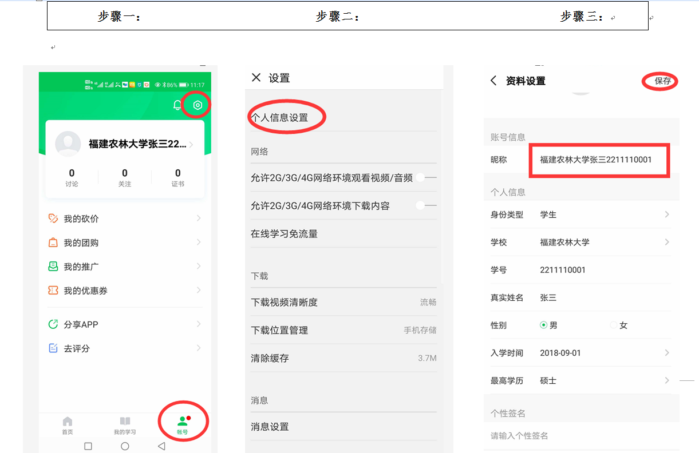Tap Android back triangle button
The width and height of the screenshot is (699, 453).
point(161,446)
